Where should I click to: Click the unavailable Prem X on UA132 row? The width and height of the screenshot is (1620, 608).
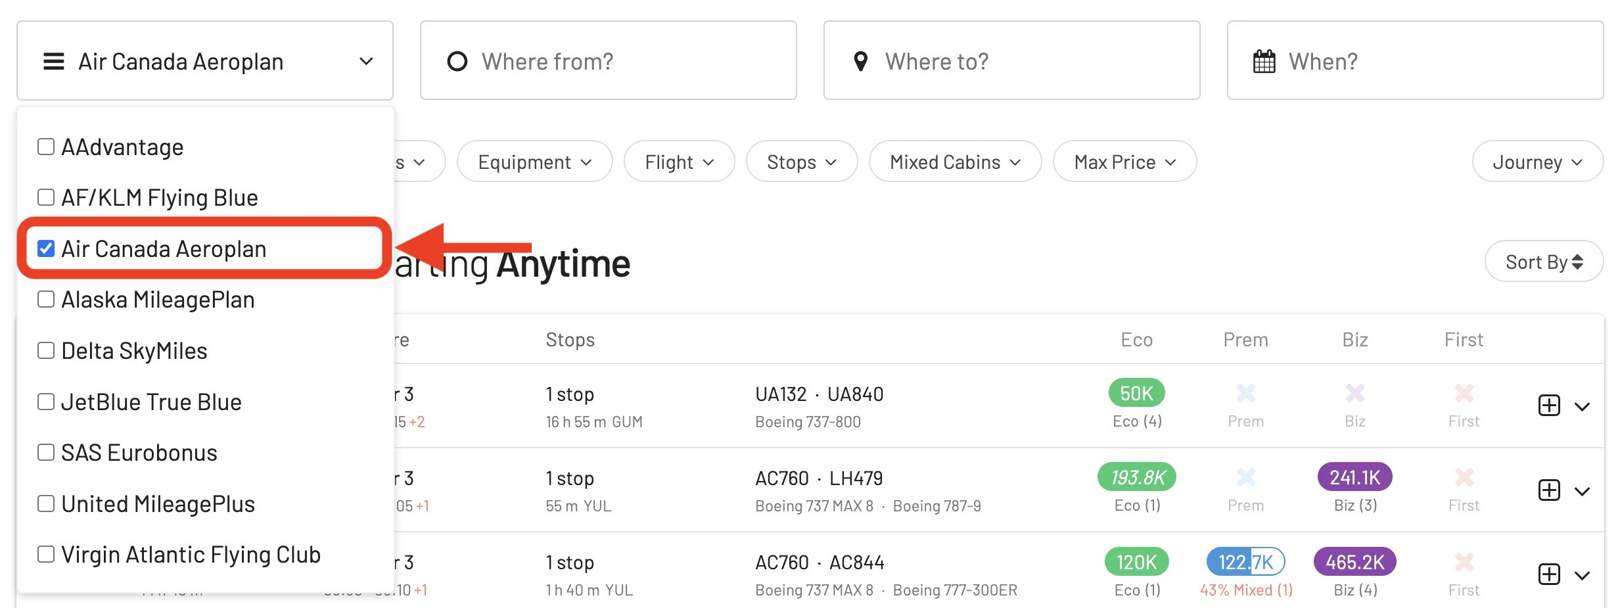click(1245, 393)
